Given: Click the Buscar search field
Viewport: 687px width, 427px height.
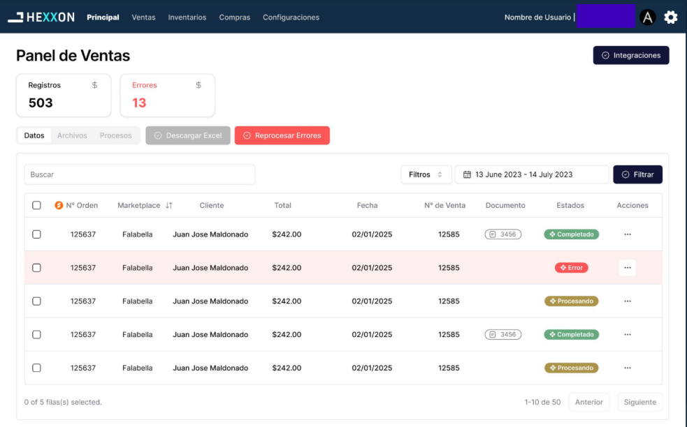Looking at the screenshot, I should pyautogui.click(x=140, y=174).
